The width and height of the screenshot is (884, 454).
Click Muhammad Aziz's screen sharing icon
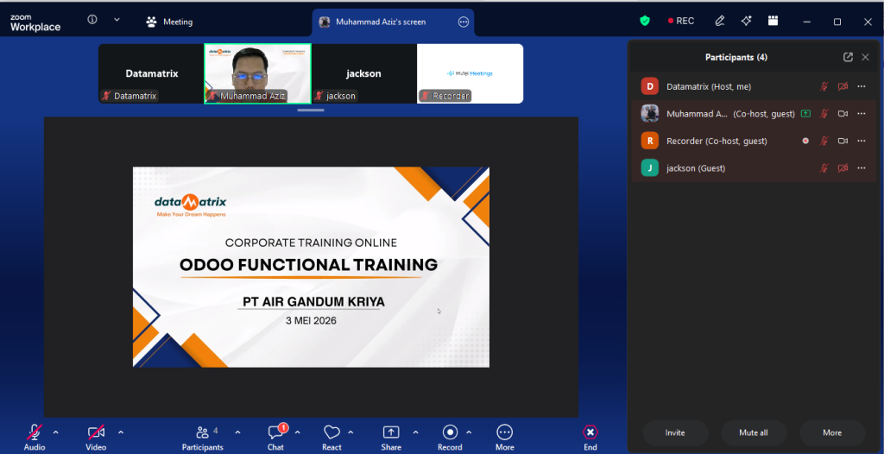(x=805, y=114)
